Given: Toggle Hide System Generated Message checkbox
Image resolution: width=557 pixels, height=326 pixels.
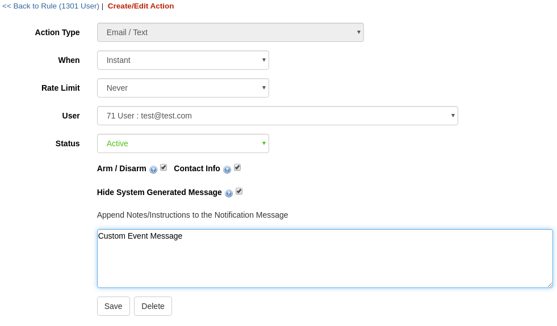Looking at the screenshot, I should (239, 191).
